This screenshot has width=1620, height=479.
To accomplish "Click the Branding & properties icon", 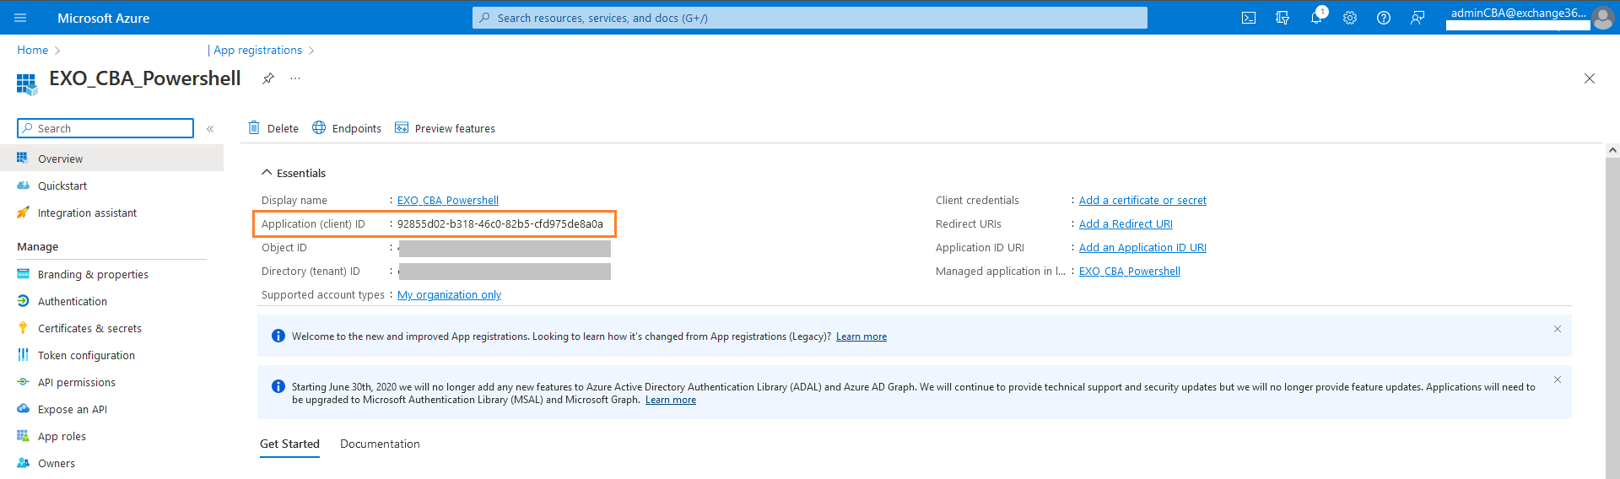I will 23,274.
